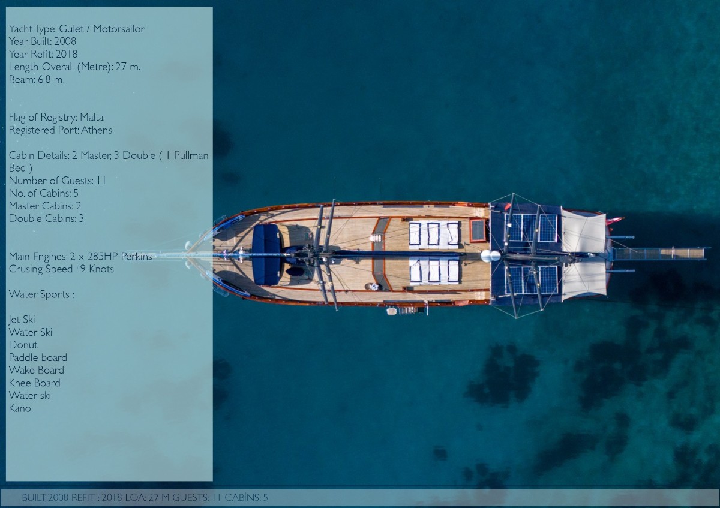Select the 'Beam: 6.8 m.' line
Screen dimensions: 720x508
click(x=37, y=79)
